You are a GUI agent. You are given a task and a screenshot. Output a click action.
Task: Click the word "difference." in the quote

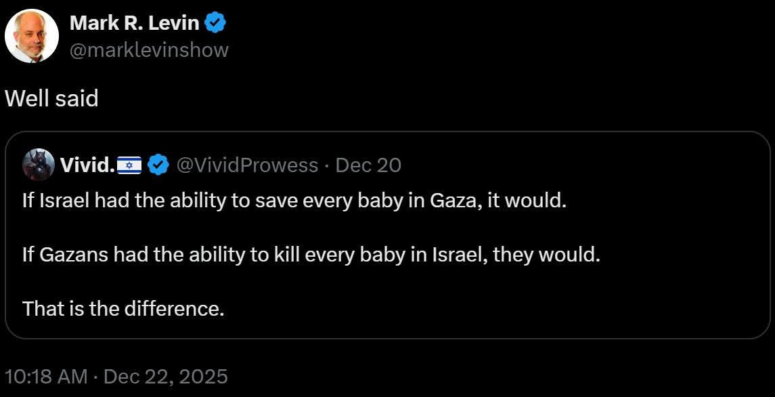tap(173, 309)
